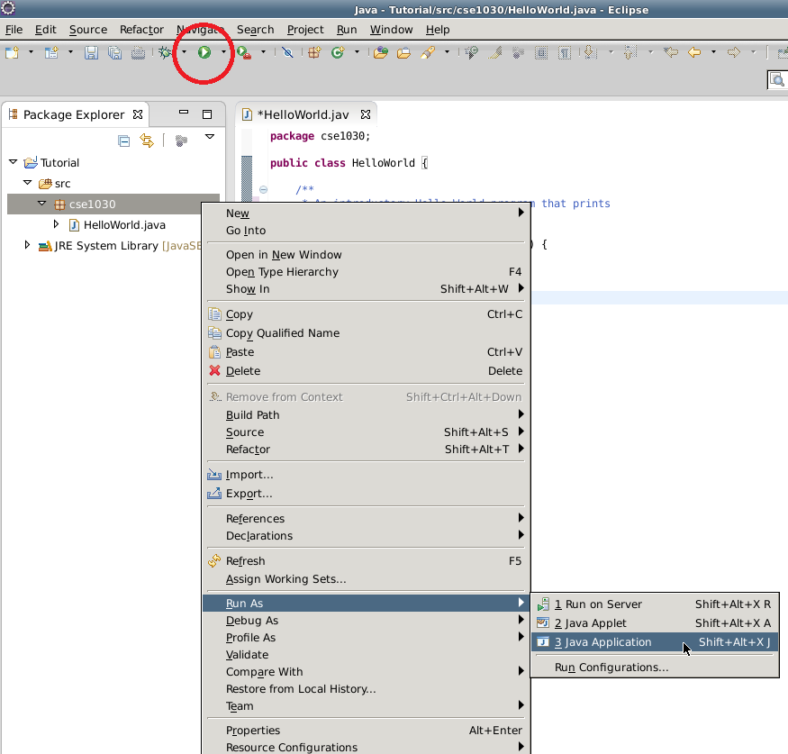Viewport: 788px width, 754px height.
Task: Collapse the src folder node
Action: click(x=28, y=183)
